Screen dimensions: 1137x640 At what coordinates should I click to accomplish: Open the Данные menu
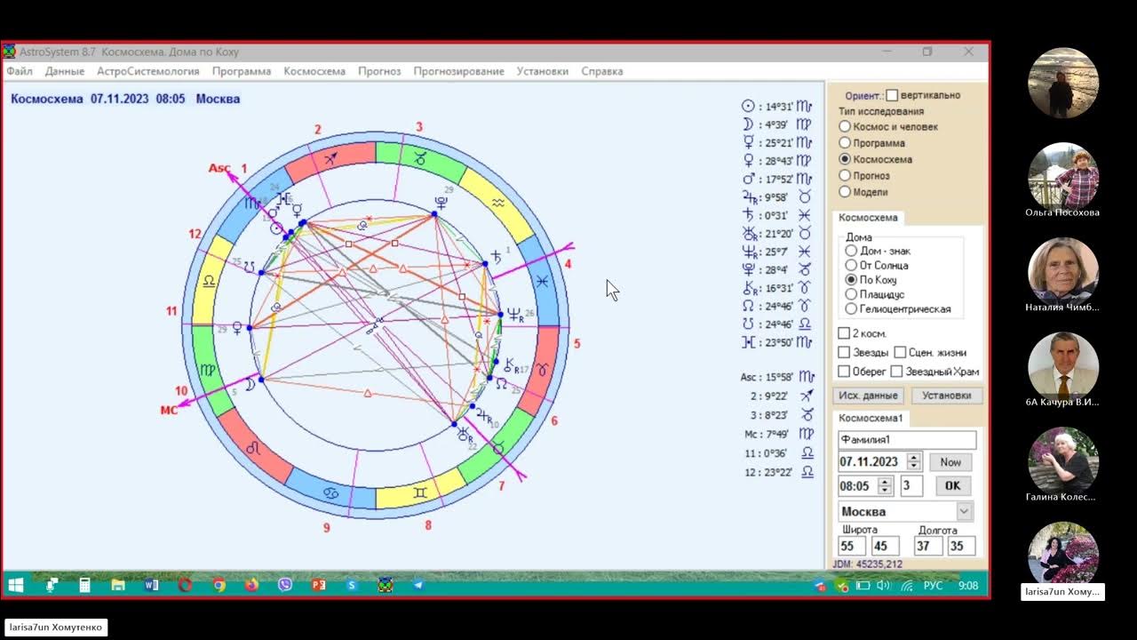click(65, 71)
